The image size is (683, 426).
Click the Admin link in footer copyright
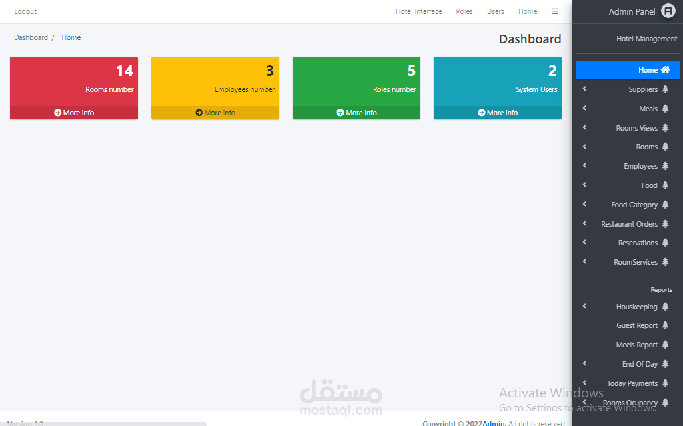pos(494,423)
